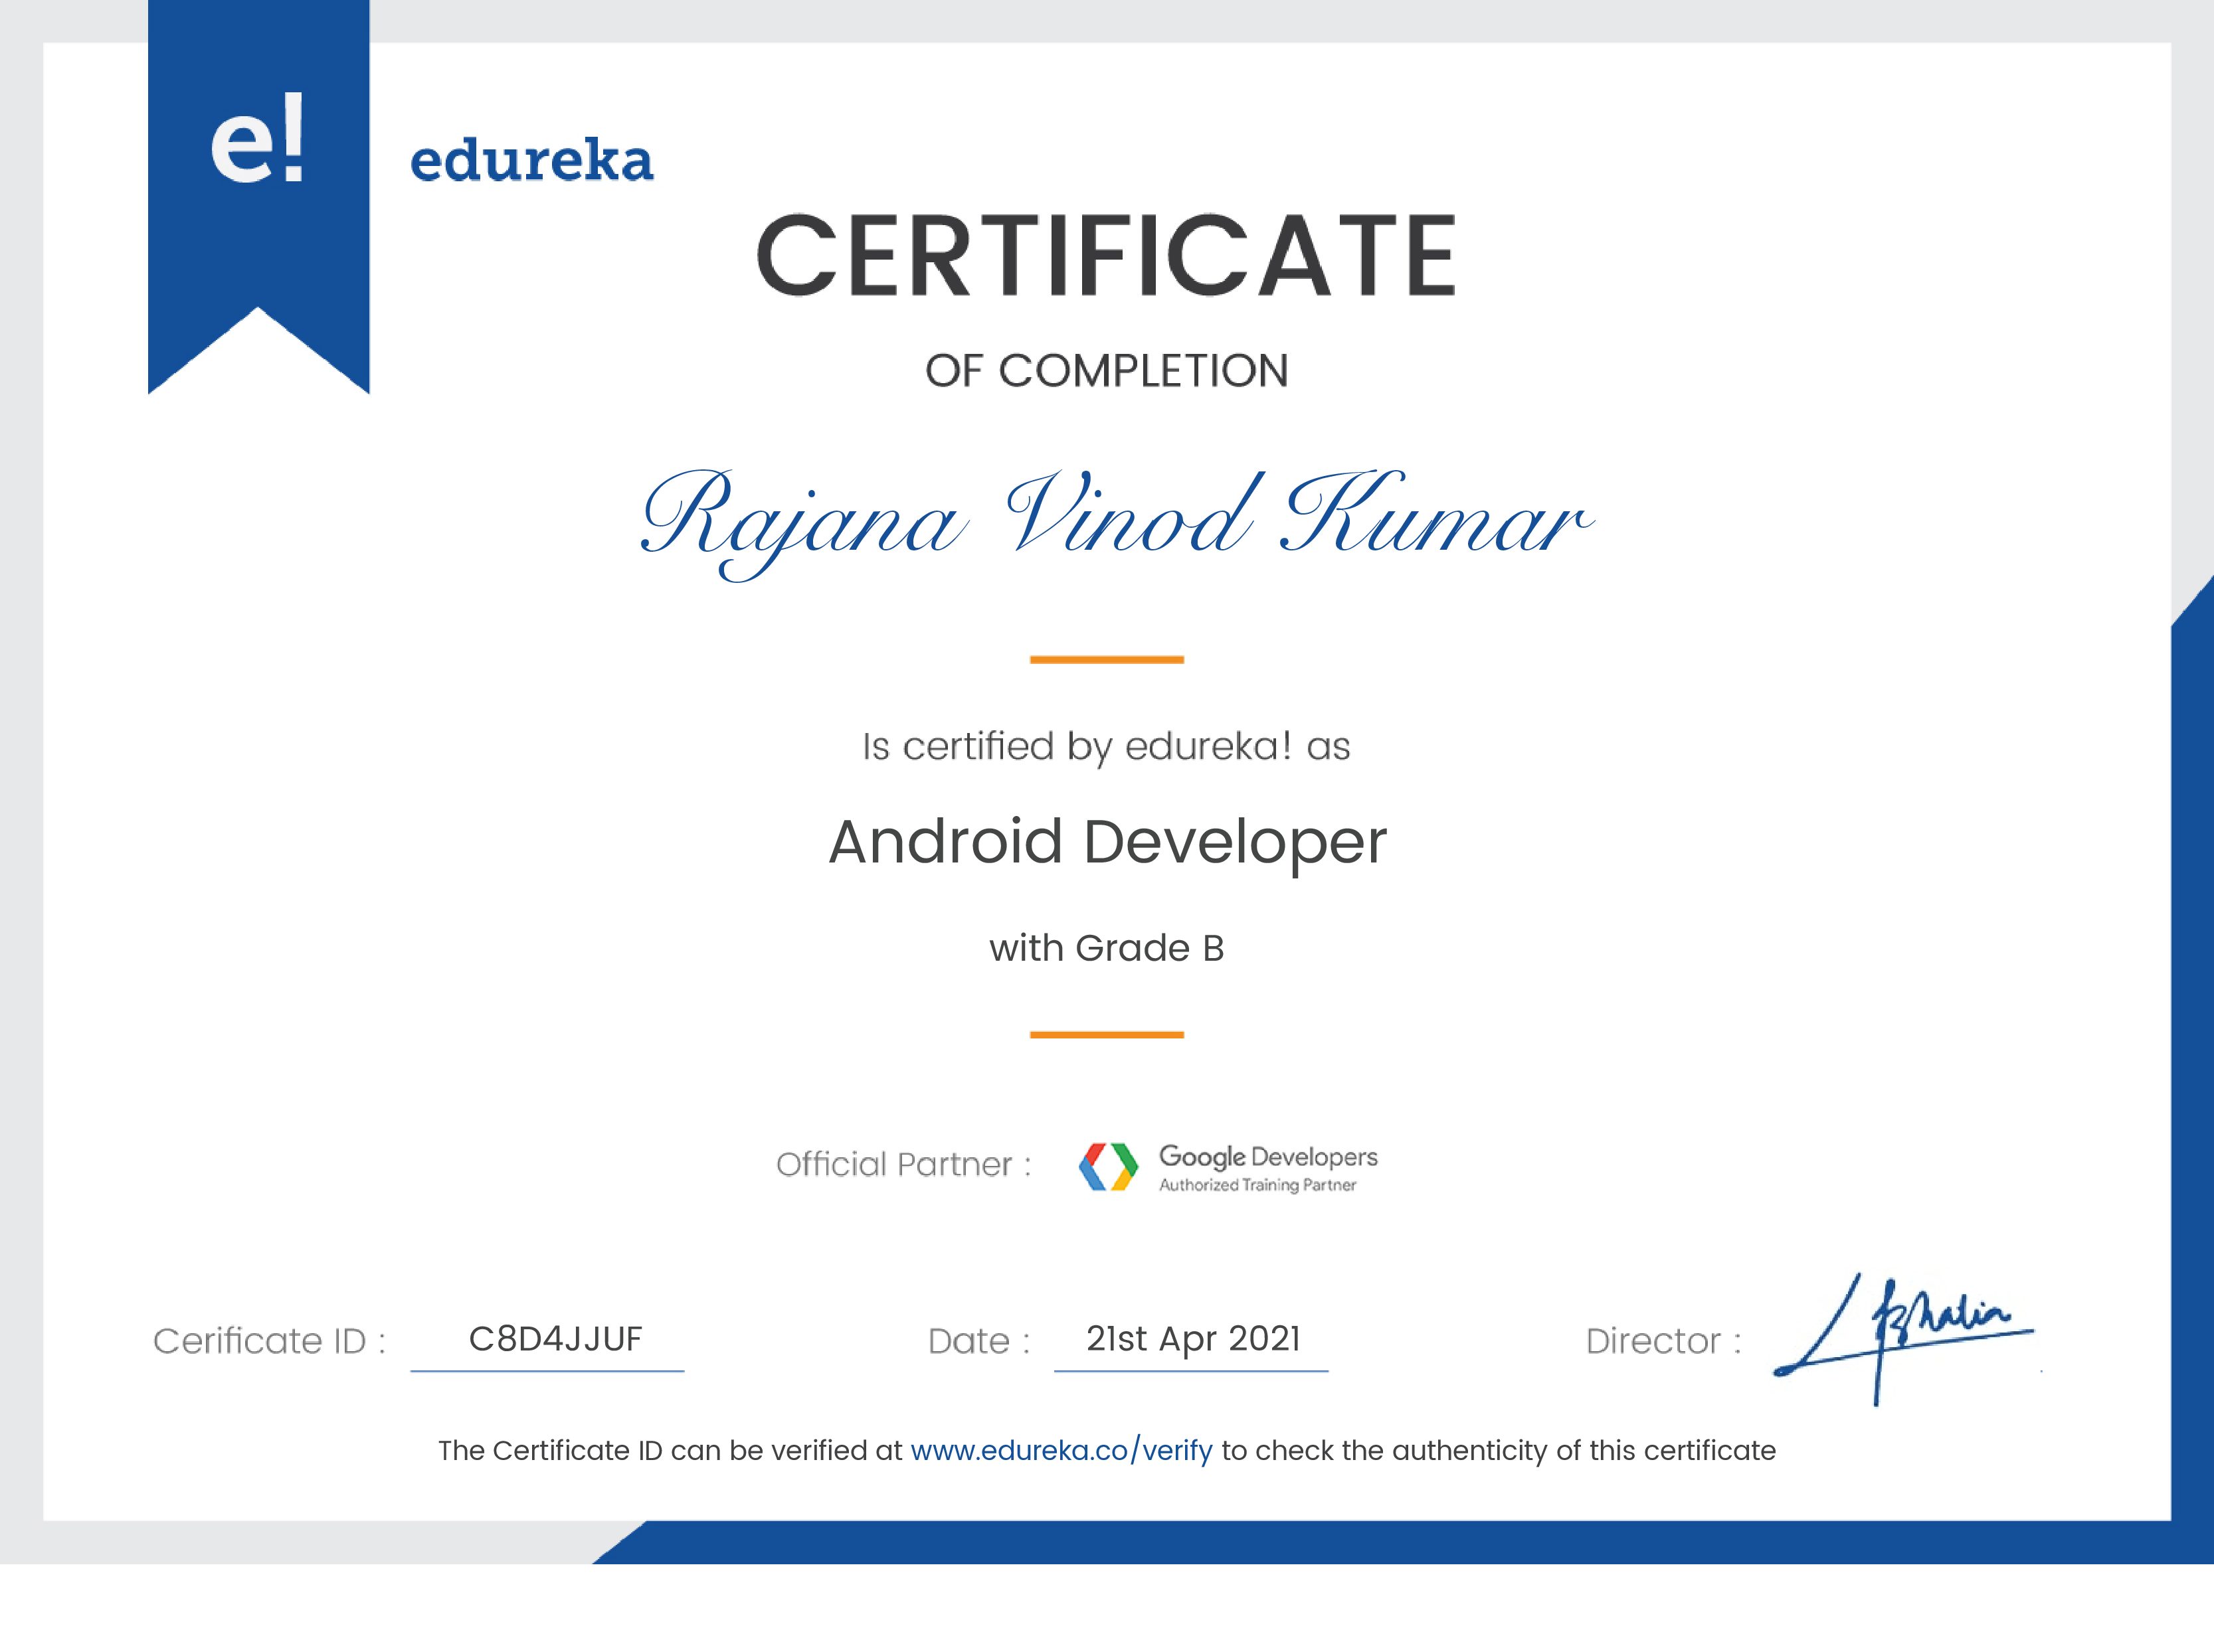
Task: Click the CERTIFICATE heading
Action: point(1106,255)
